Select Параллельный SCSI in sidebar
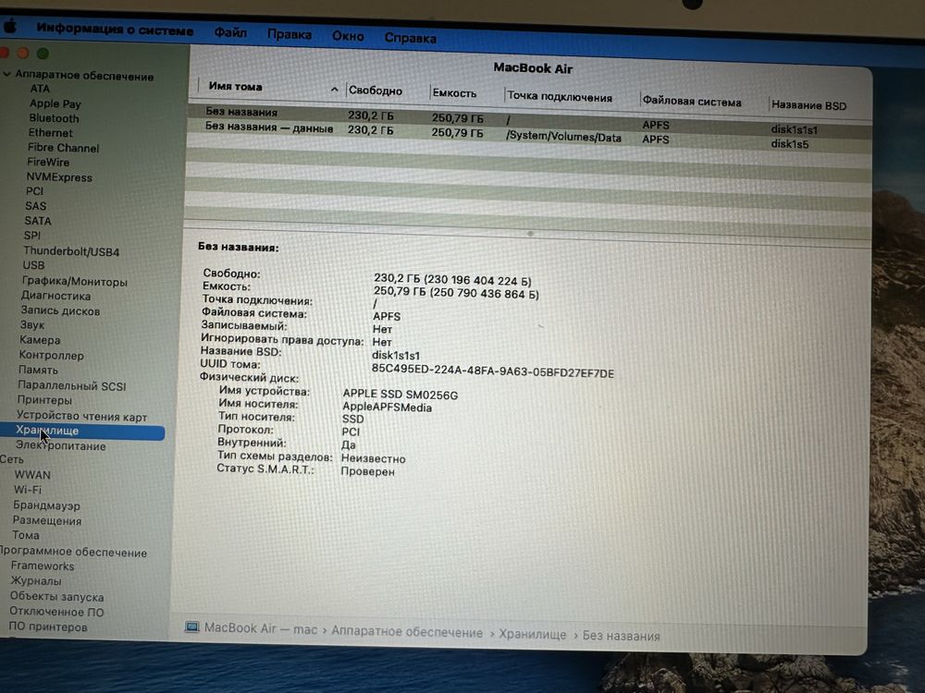The image size is (925, 693). point(71,386)
